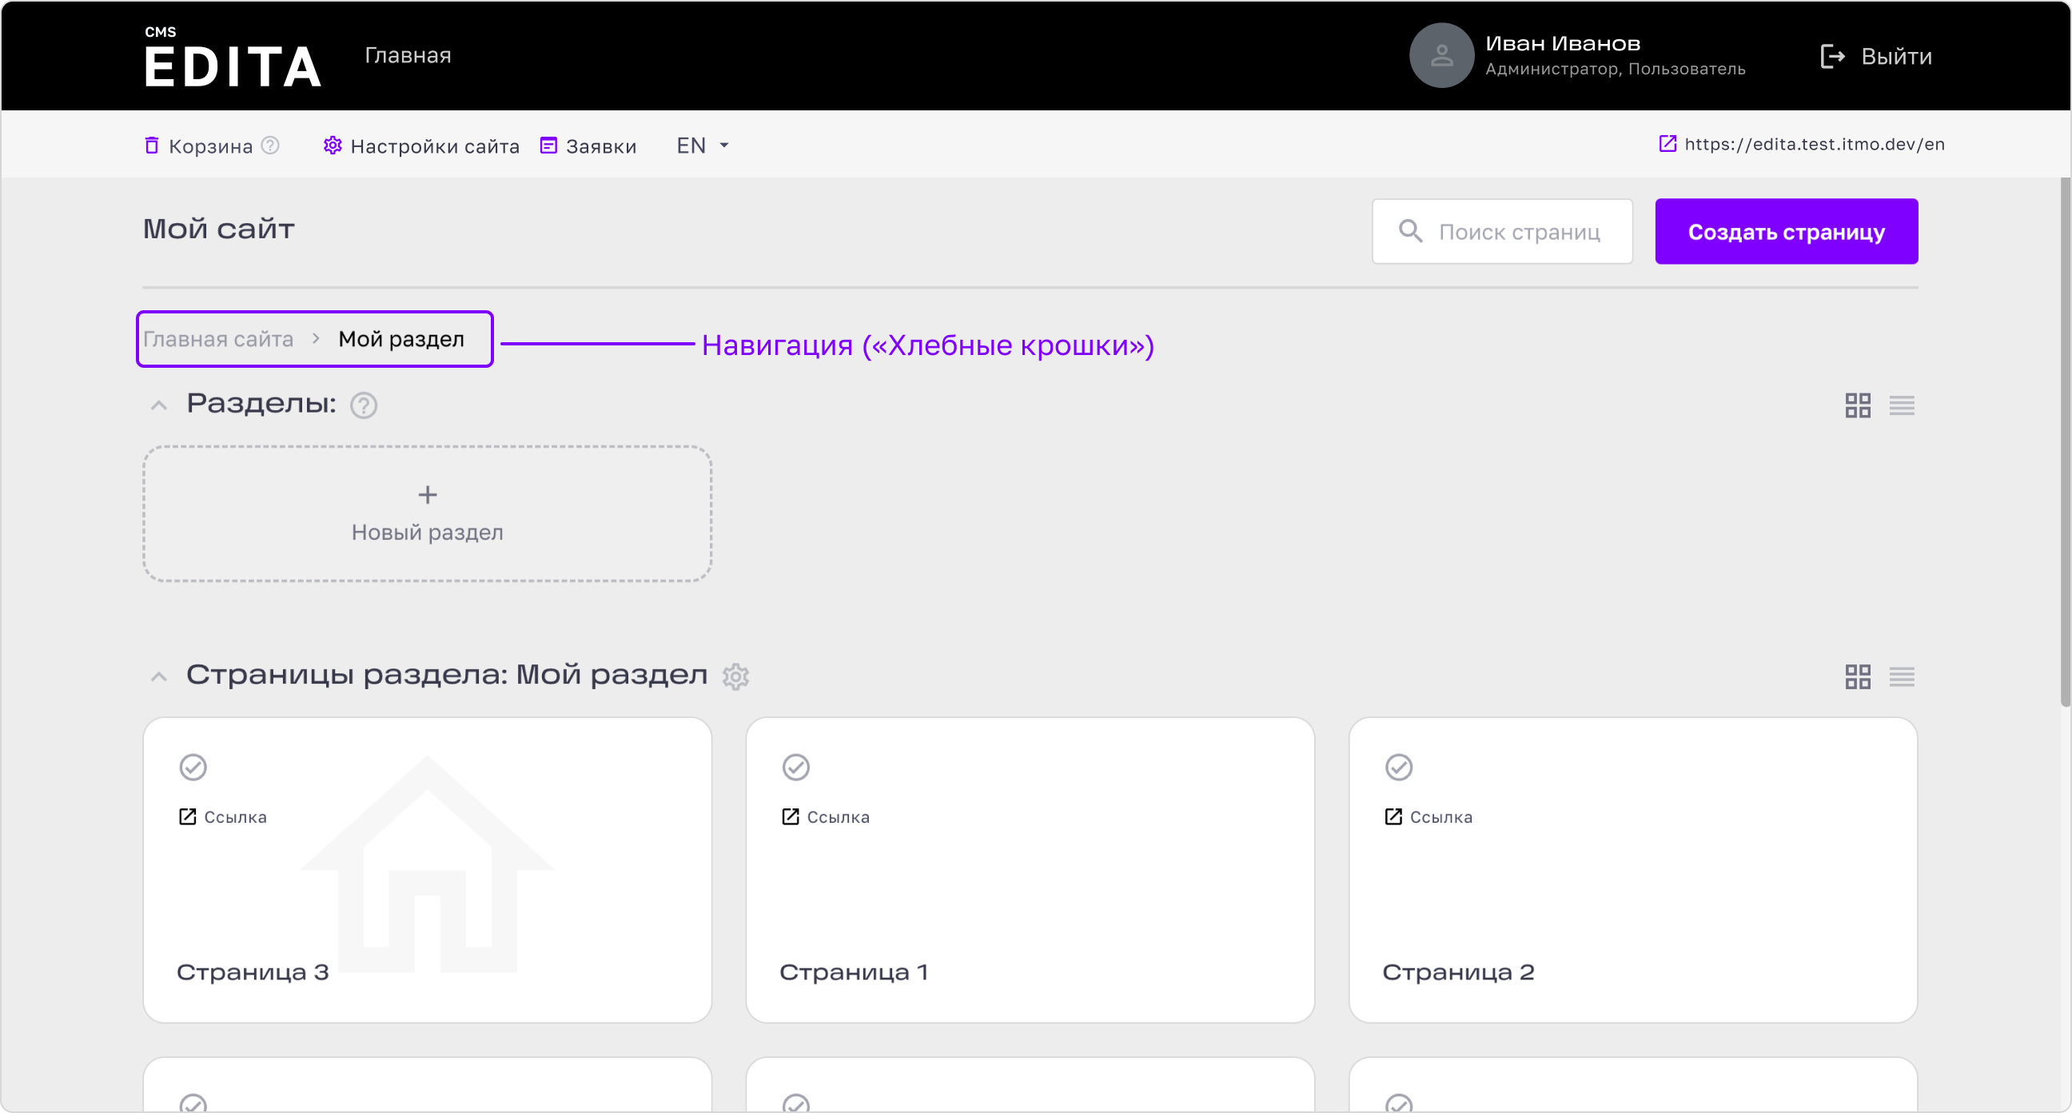Screen dimensions: 2072x1113
Task: Open Ссылка text on Страница 2 card
Action: pos(1440,817)
